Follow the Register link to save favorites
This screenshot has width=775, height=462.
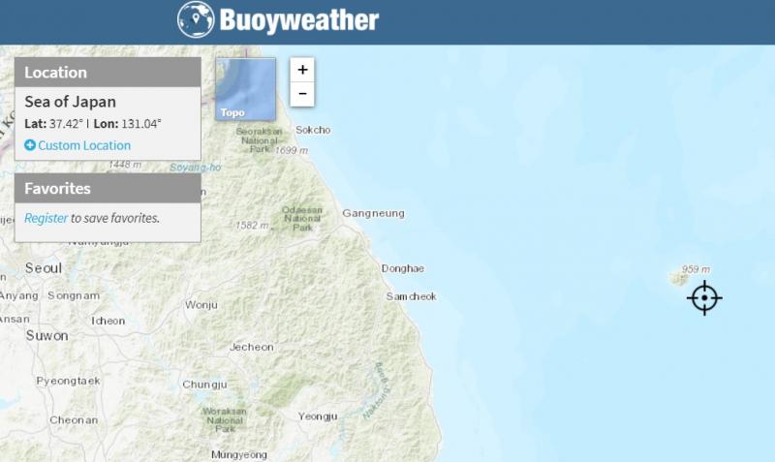[46, 218]
